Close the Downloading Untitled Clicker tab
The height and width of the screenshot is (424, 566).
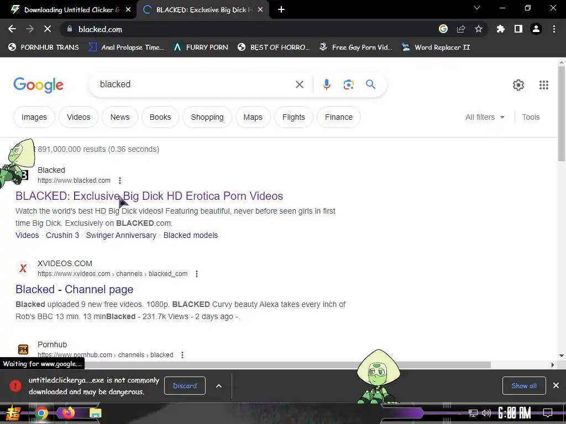point(128,10)
